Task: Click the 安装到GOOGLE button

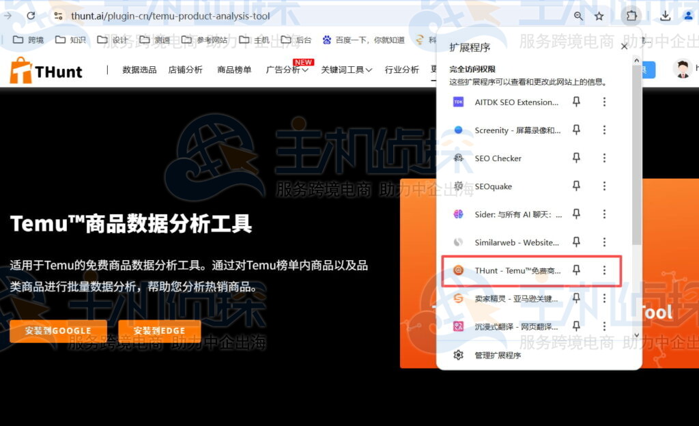Action: tap(58, 330)
